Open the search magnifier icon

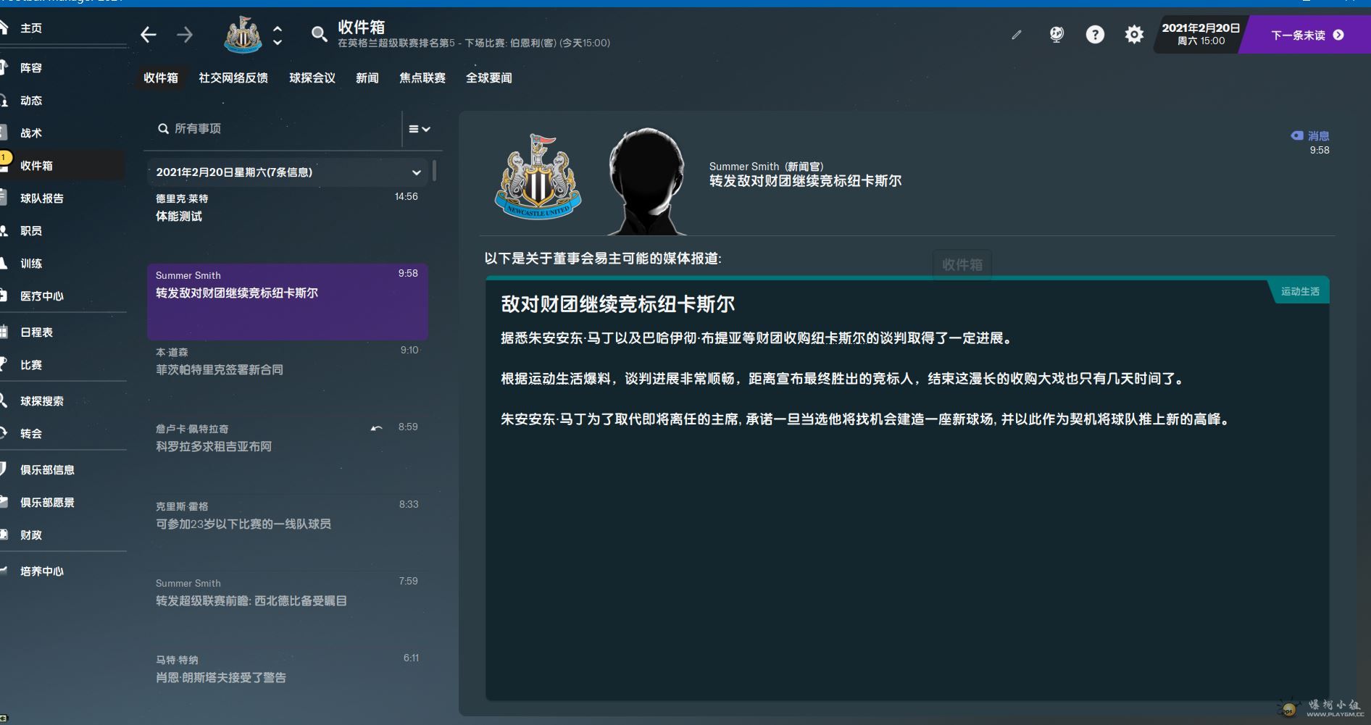(319, 34)
